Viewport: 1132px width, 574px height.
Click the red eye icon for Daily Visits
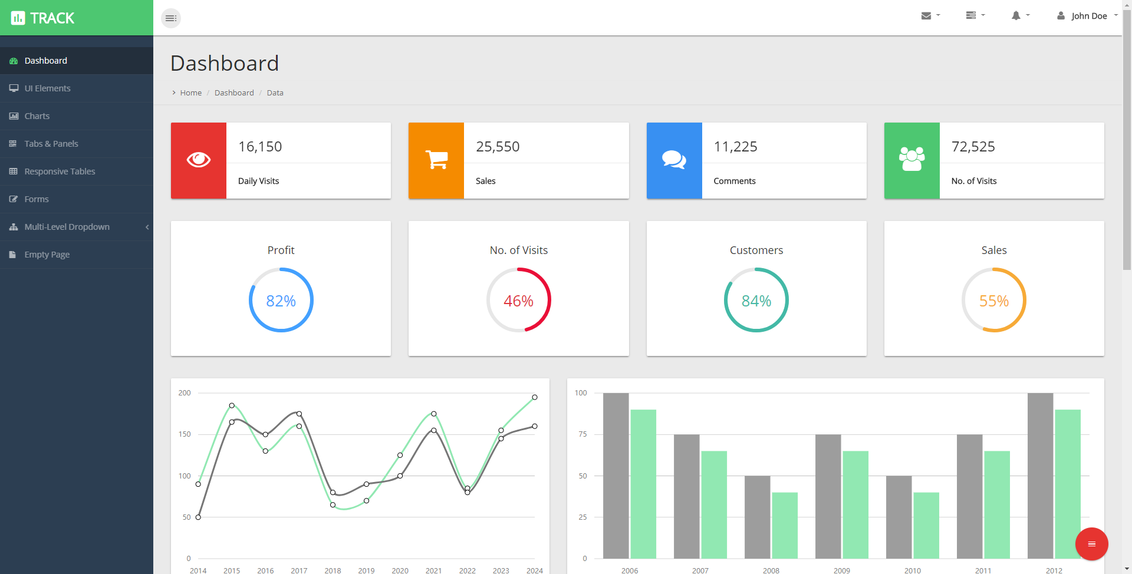pyautogui.click(x=199, y=160)
